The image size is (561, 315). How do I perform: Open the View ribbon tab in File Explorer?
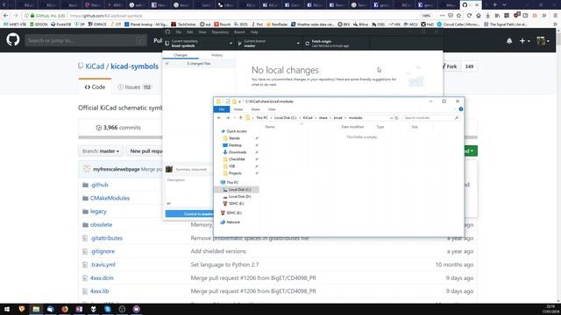[272, 109]
